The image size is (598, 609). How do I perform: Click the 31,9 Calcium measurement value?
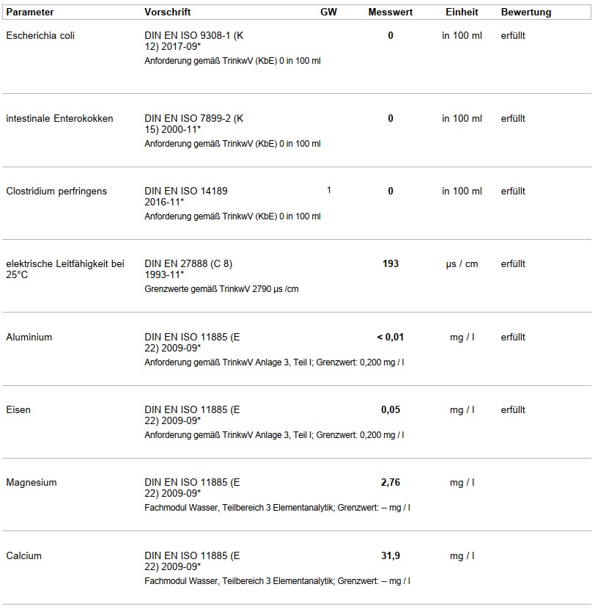click(x=391, y=555)
